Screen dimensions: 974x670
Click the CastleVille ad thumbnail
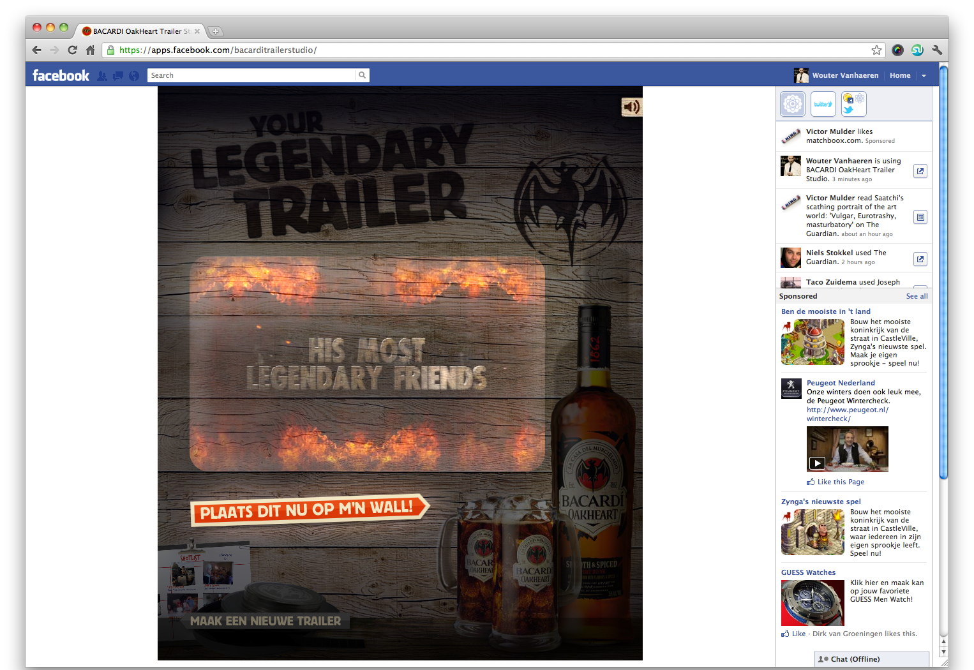(813, 342)
